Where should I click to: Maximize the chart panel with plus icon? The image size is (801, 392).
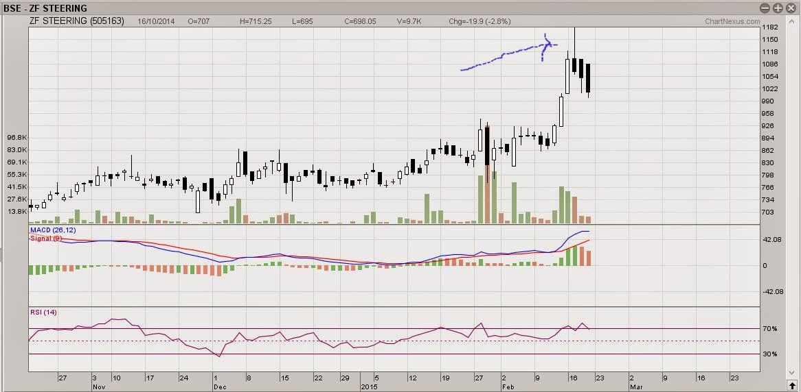tap(777, 8)
